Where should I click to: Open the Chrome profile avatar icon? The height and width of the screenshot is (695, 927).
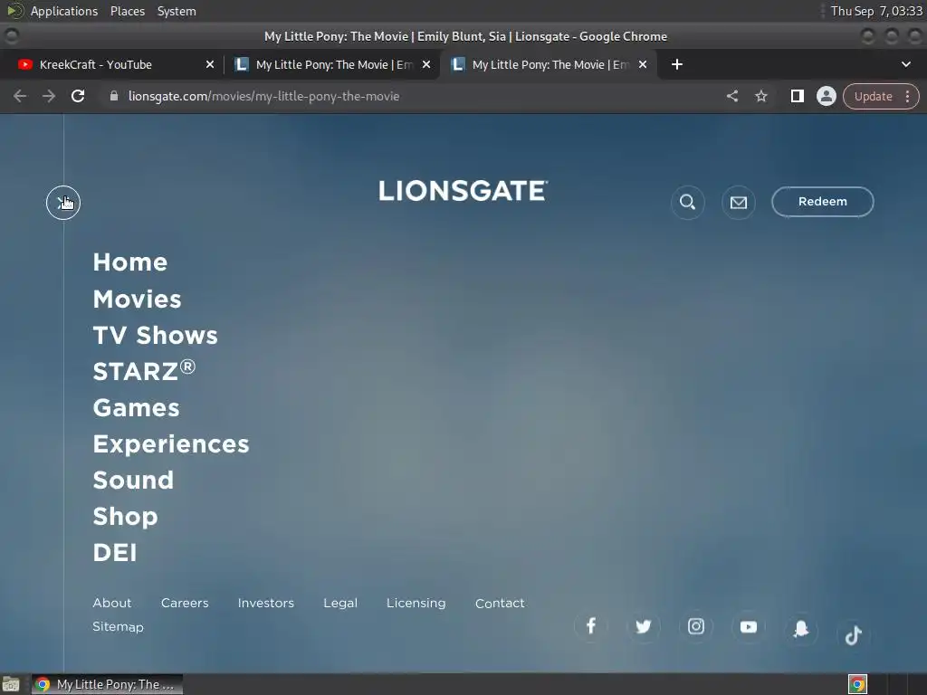click(x=826, y=96)
